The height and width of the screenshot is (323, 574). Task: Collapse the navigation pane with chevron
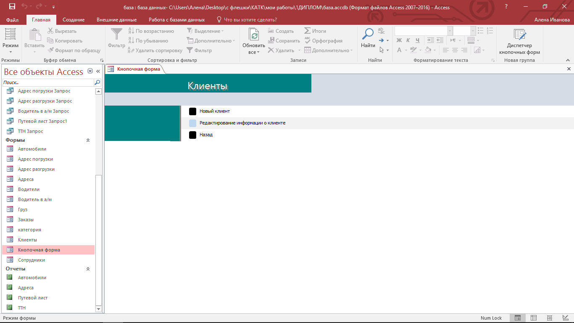click(x=98, y=71)
